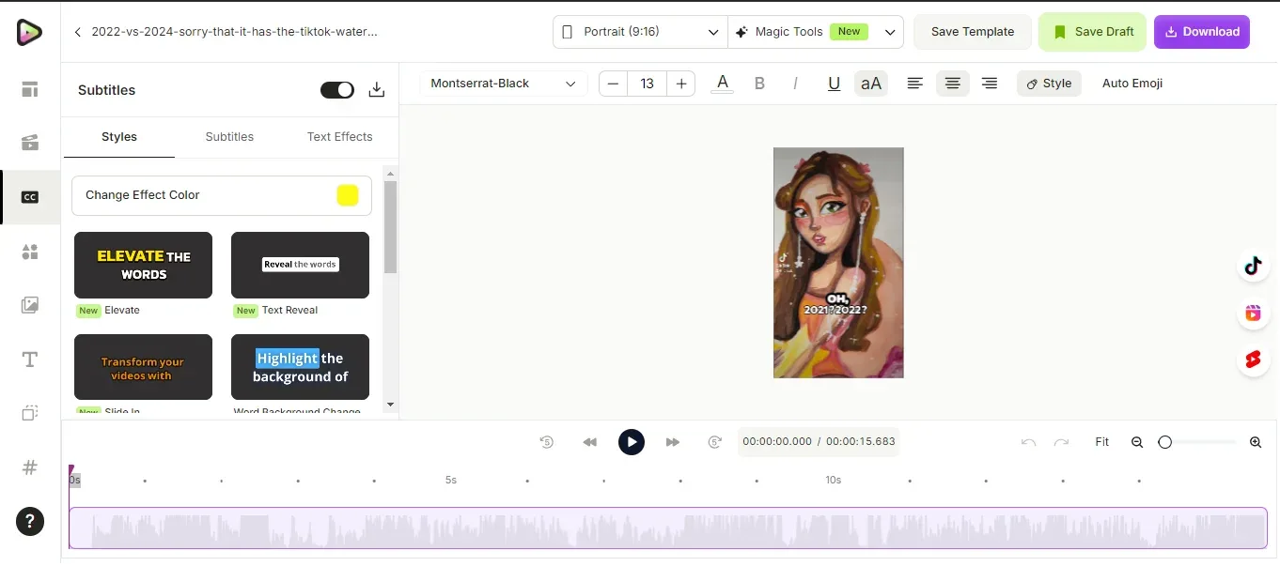
Task: Open the help question mark icon
Action: [x=30, y=521]
